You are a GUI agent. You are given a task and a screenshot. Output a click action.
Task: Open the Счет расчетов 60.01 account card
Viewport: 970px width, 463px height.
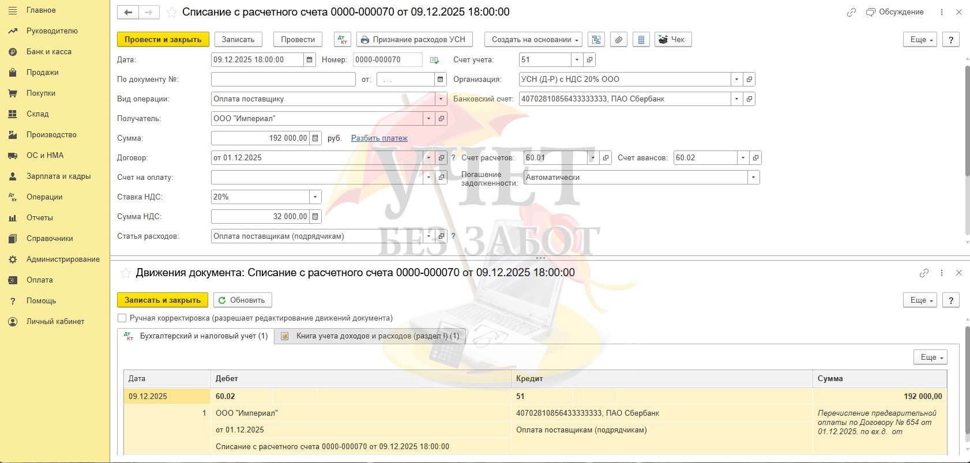point(606,157)
